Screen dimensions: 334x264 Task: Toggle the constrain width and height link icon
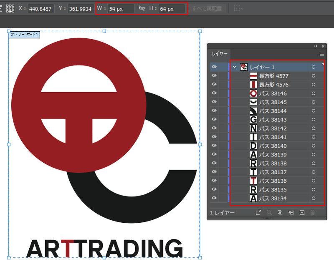pos(142,8)
